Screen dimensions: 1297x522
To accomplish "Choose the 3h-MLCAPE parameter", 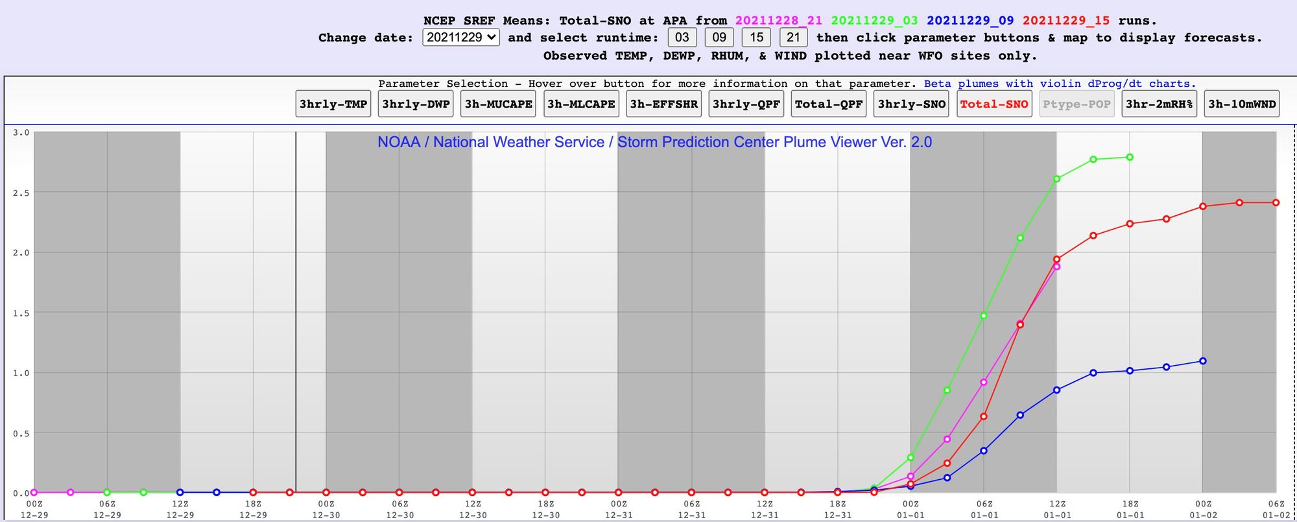I will pos(581,104).
